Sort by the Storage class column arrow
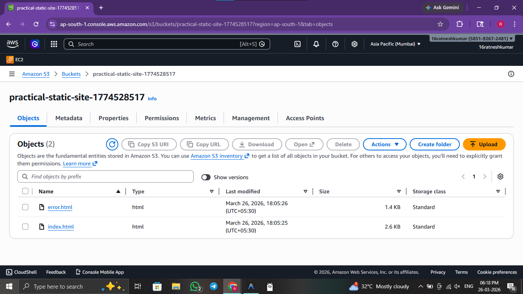The width and height of the screenshot is (523, 294). (x=498, y=191)
